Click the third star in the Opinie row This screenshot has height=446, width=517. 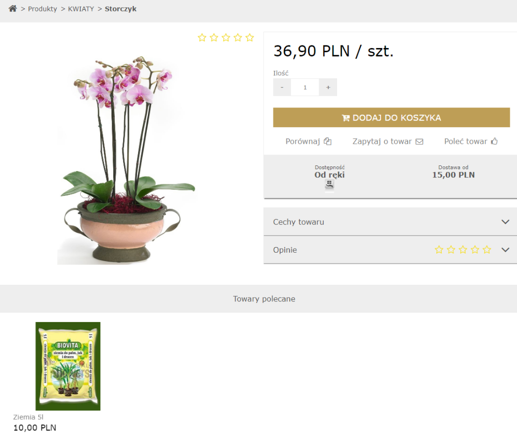click(463, 250)
